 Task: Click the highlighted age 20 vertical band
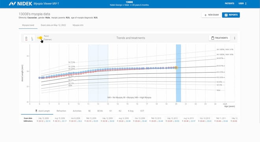click(178, 73)
